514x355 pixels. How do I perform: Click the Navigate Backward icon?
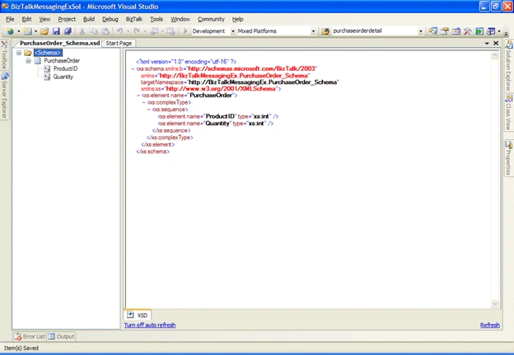pyautogui.click(x=154, y=31)
